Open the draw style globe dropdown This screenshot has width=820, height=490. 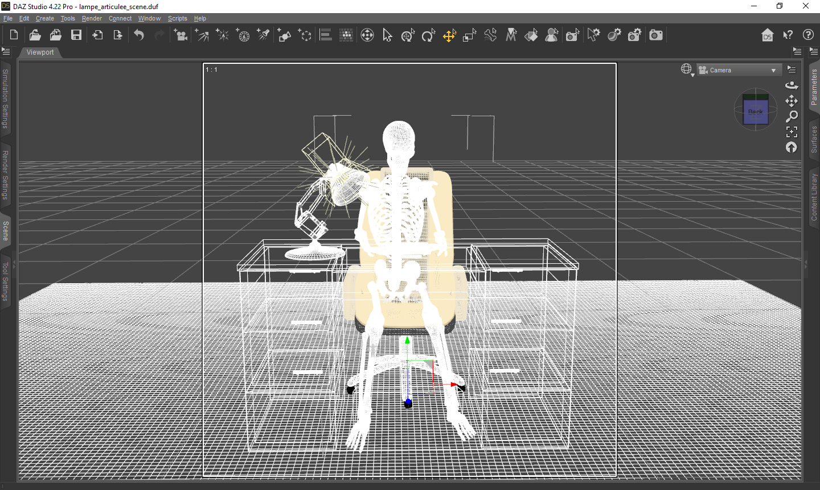[687, 70]
